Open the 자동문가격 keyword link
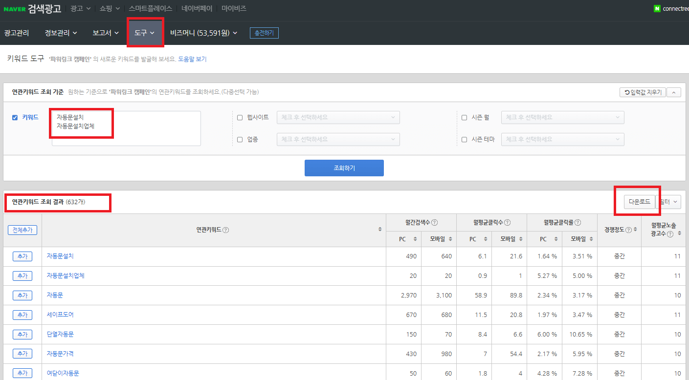Screen dimensions: 689x380 [60, 353]
